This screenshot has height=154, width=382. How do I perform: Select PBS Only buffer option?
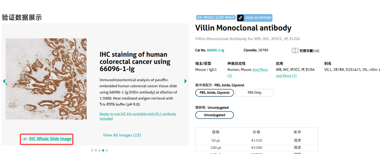255,93
